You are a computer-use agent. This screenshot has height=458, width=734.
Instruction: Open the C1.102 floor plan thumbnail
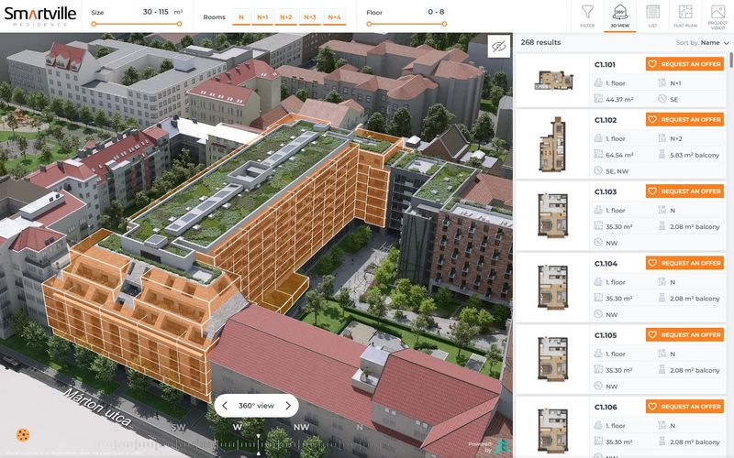coord(553,144)
